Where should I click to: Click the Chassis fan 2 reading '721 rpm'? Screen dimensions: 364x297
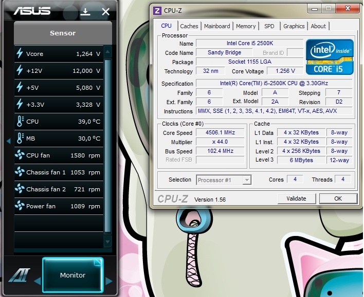click(x=87, y=189)
